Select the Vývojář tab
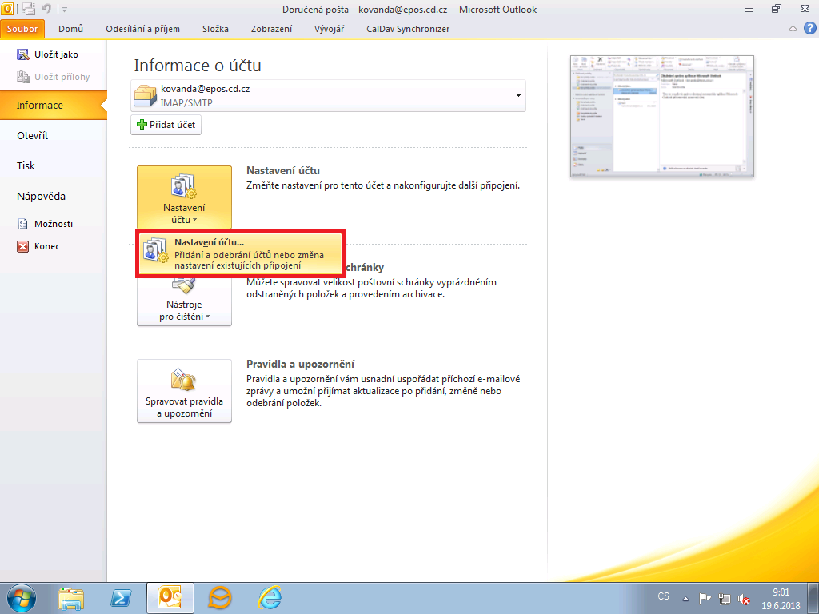The image size is (819, 614). coord(329,29)
